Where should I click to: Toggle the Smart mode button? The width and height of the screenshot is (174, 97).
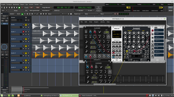click(18, 14)
